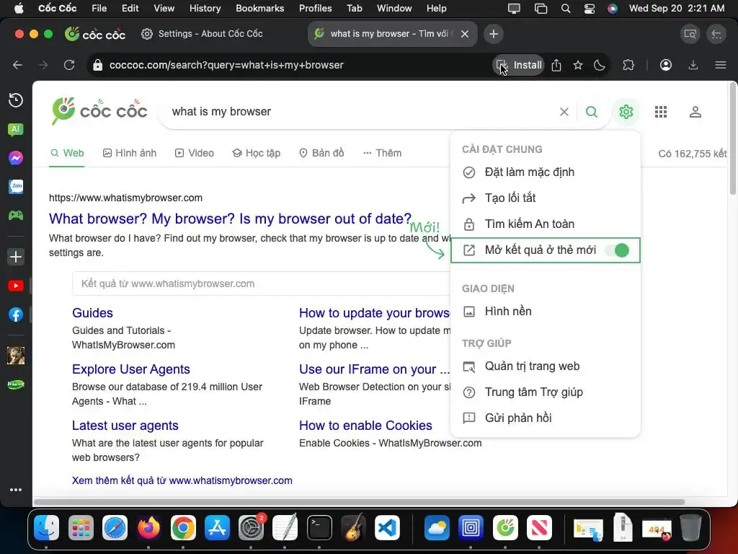Switch to Settings - About Cốc Cốc tab
The height and width of the screenshot is (554, 738).
(x=203, y=34)
